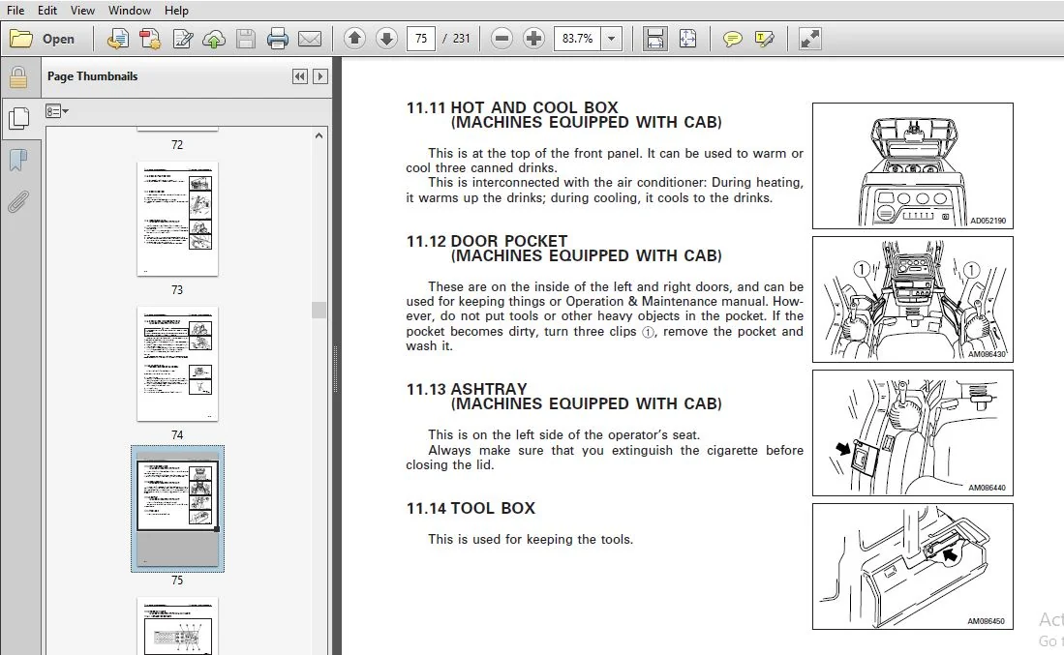Click the zoom percentage field 83.7%
Screen dimensions: 1064x655
coord(577,39)
